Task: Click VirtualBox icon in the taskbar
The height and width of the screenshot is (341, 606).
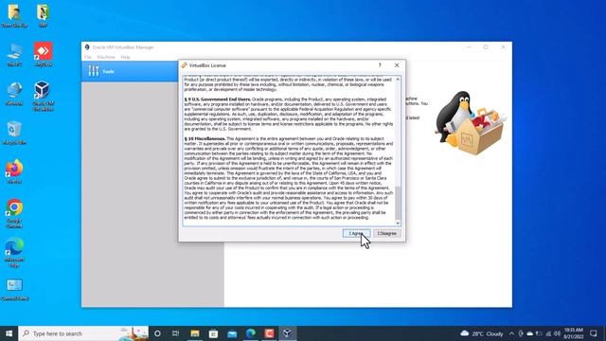Action: [287, 333]
